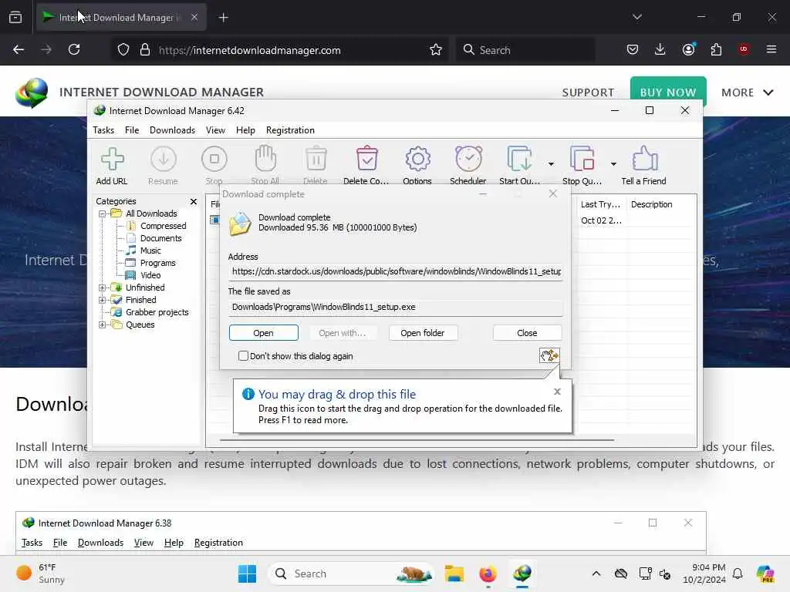Close the drag & drop tooltip balloon

(x=557, y=391)
